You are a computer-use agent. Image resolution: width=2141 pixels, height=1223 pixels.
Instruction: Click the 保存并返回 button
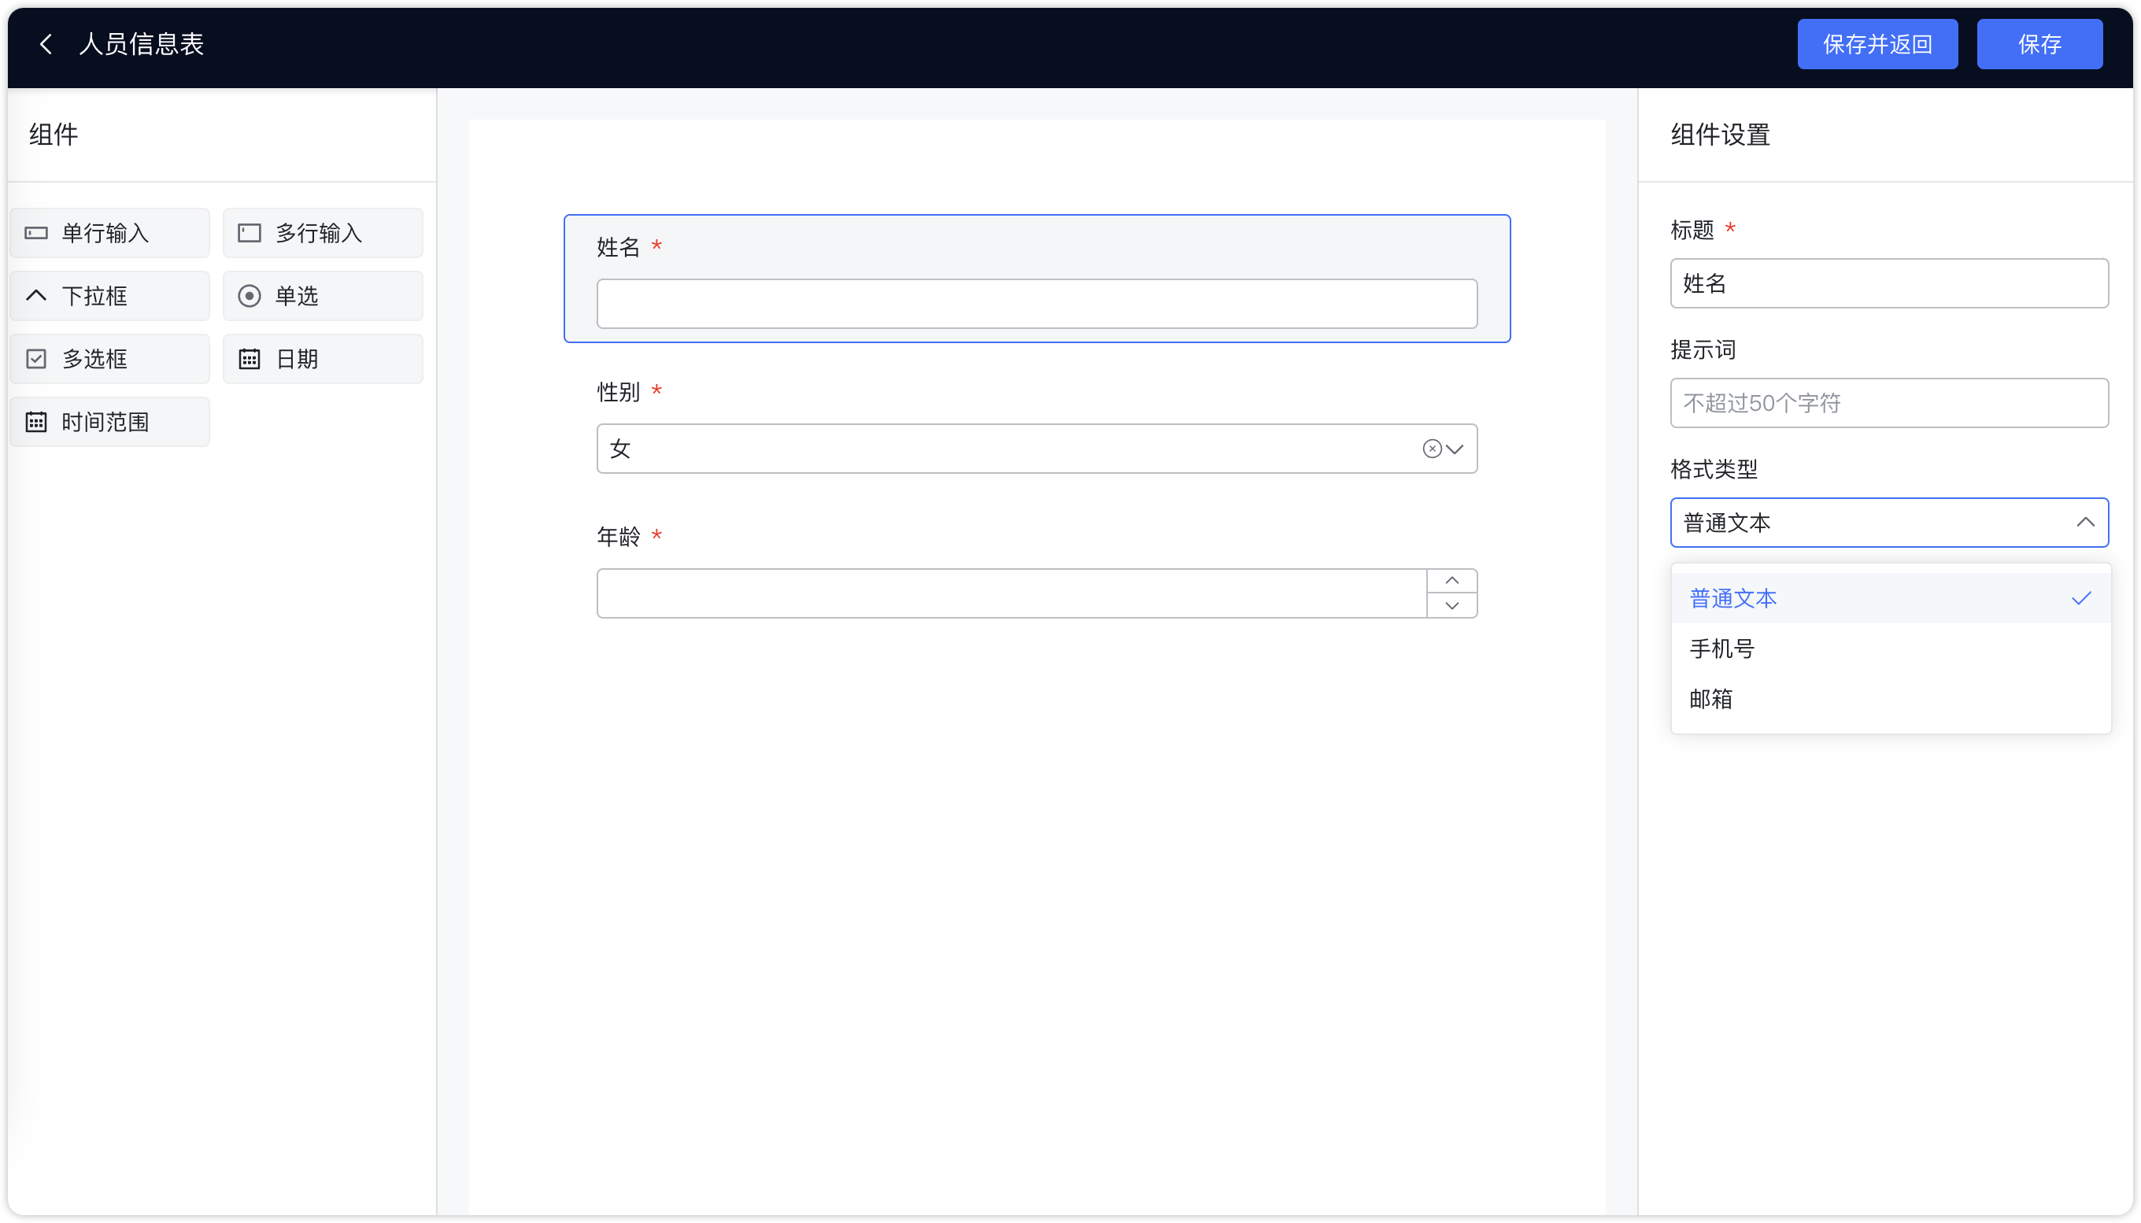tap(1877, 44)
